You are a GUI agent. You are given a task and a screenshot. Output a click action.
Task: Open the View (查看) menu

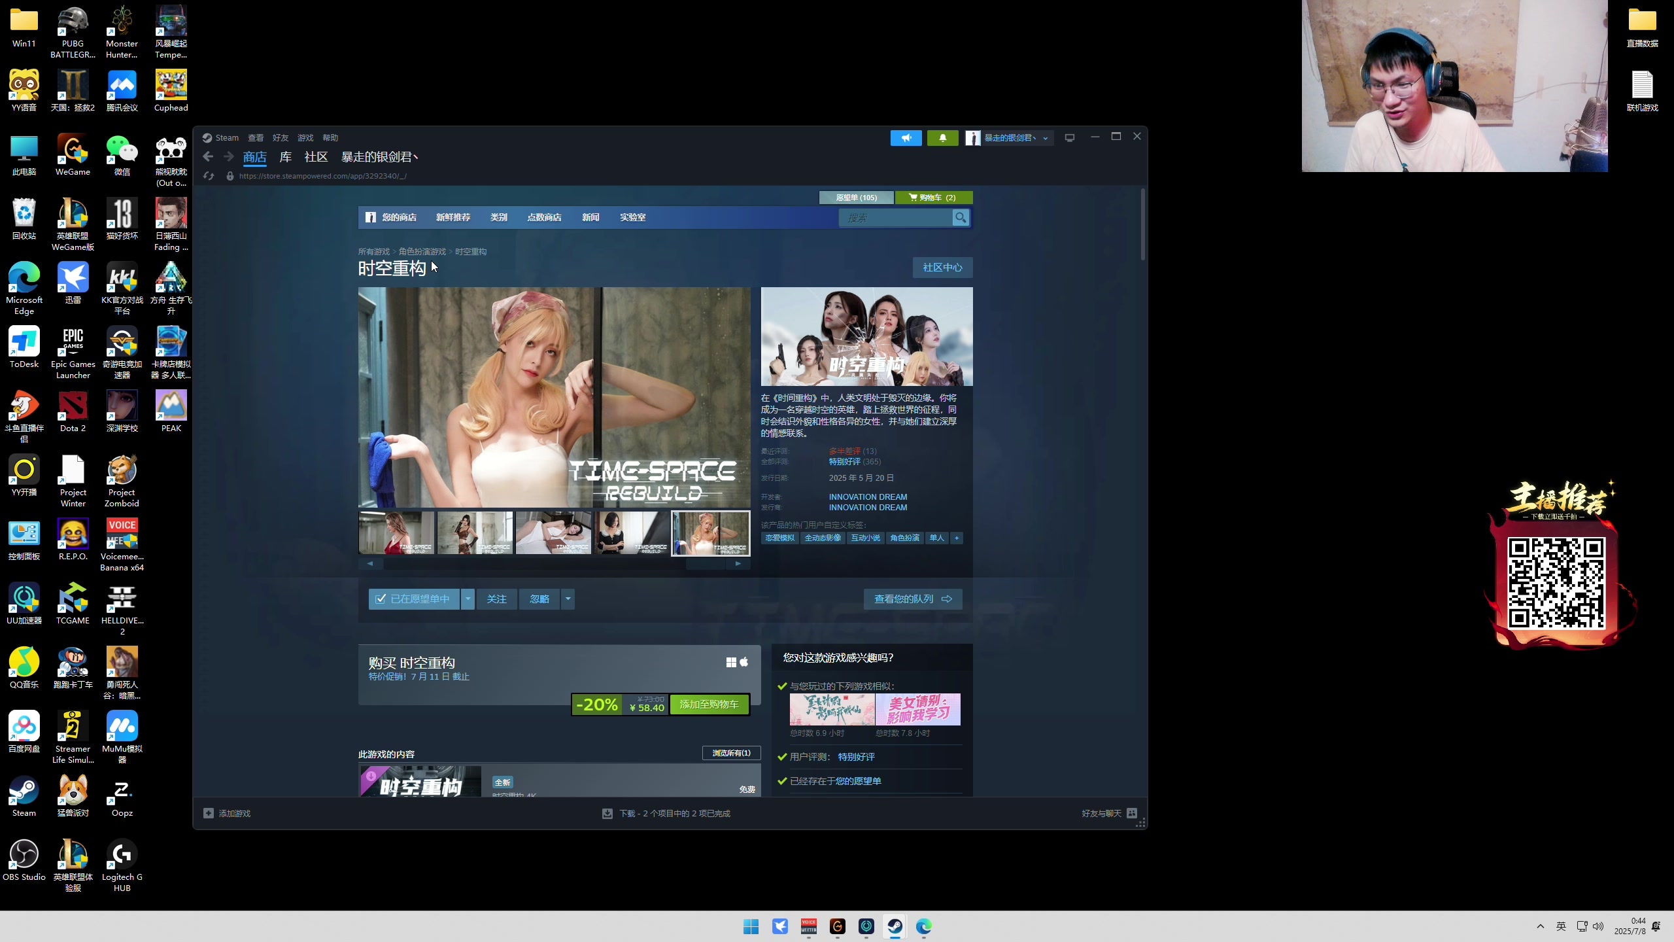(x=256, y=137)
